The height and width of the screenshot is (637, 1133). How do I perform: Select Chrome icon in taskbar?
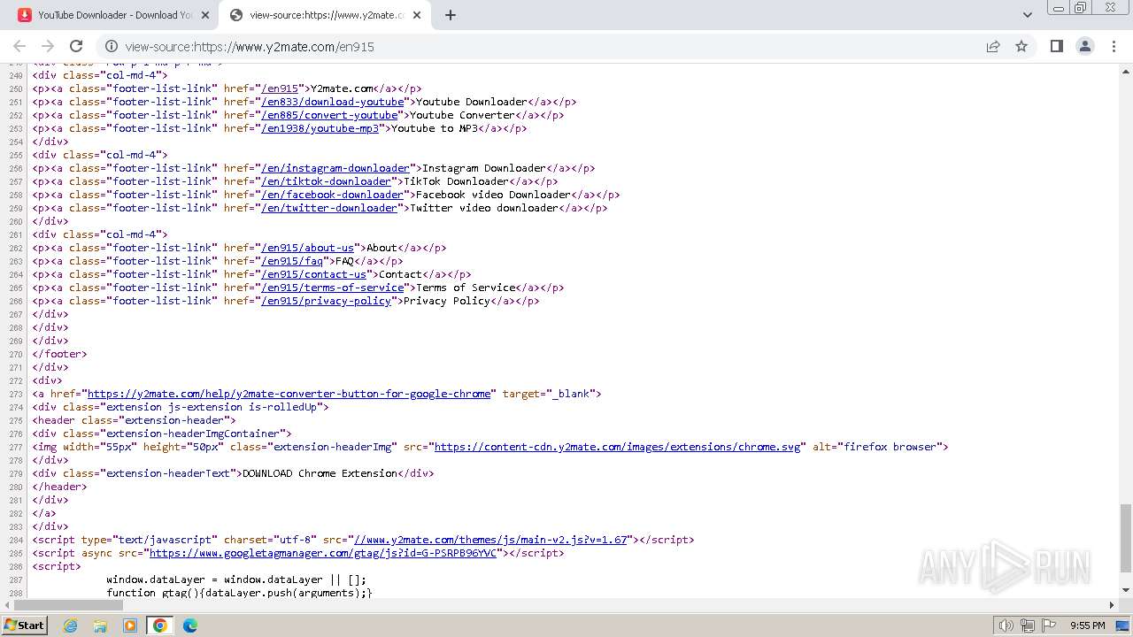(160, 625)
